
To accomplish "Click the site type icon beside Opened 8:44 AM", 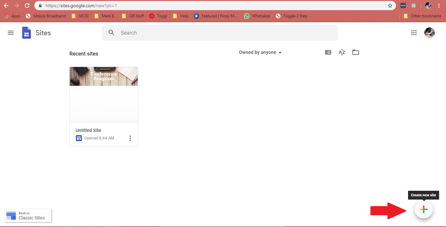I will coord(79,138).
